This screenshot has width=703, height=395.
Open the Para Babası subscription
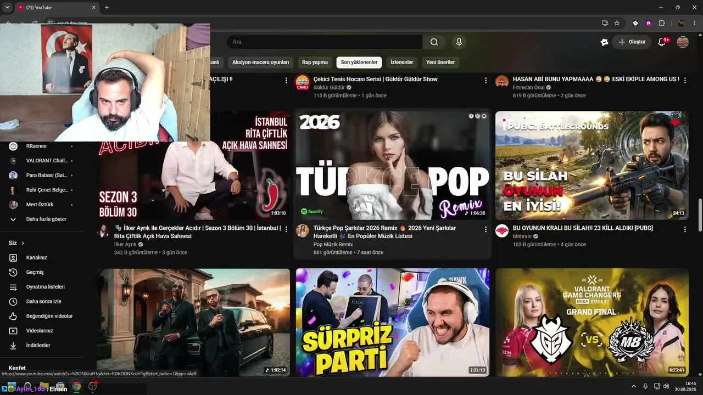[x=46, y=175]
